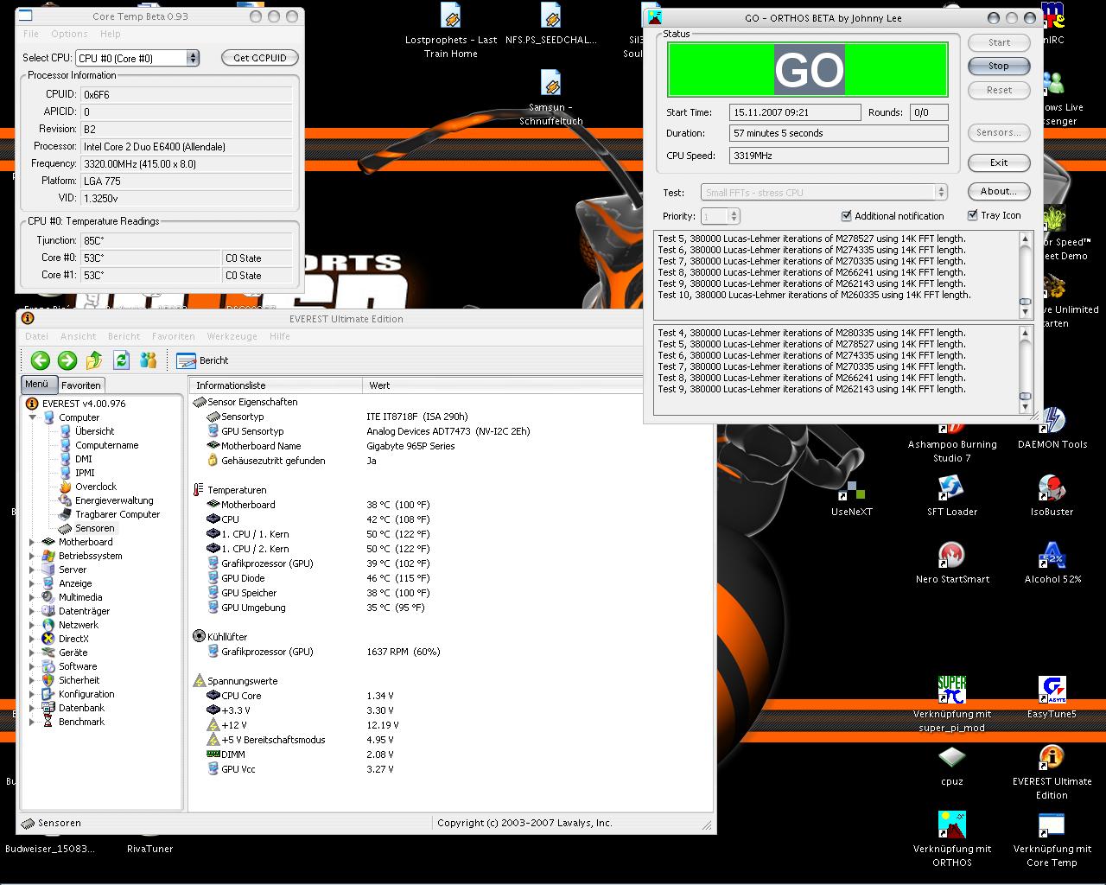The height and width of the screenshot is (885, 1106).
Task: Open Werkzeuge menu in EVEREST
Action: tap(232, 336)
